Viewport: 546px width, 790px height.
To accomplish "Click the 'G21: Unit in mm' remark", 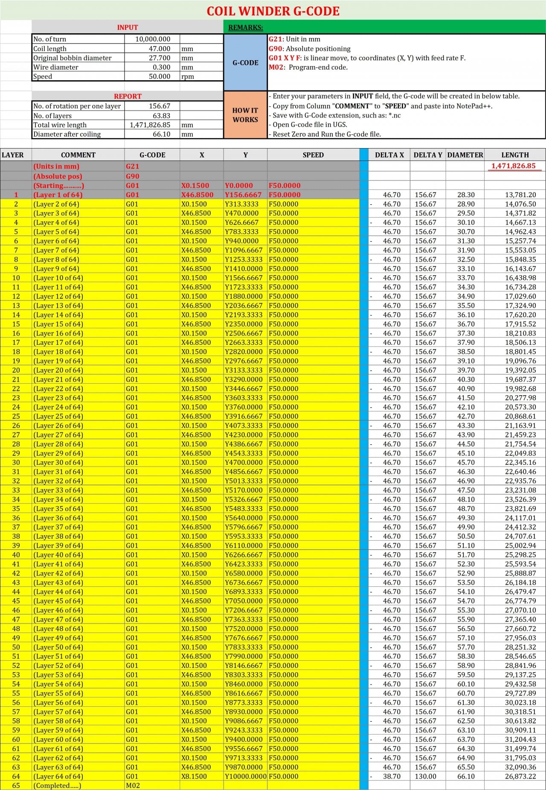I will click(294, 39).
